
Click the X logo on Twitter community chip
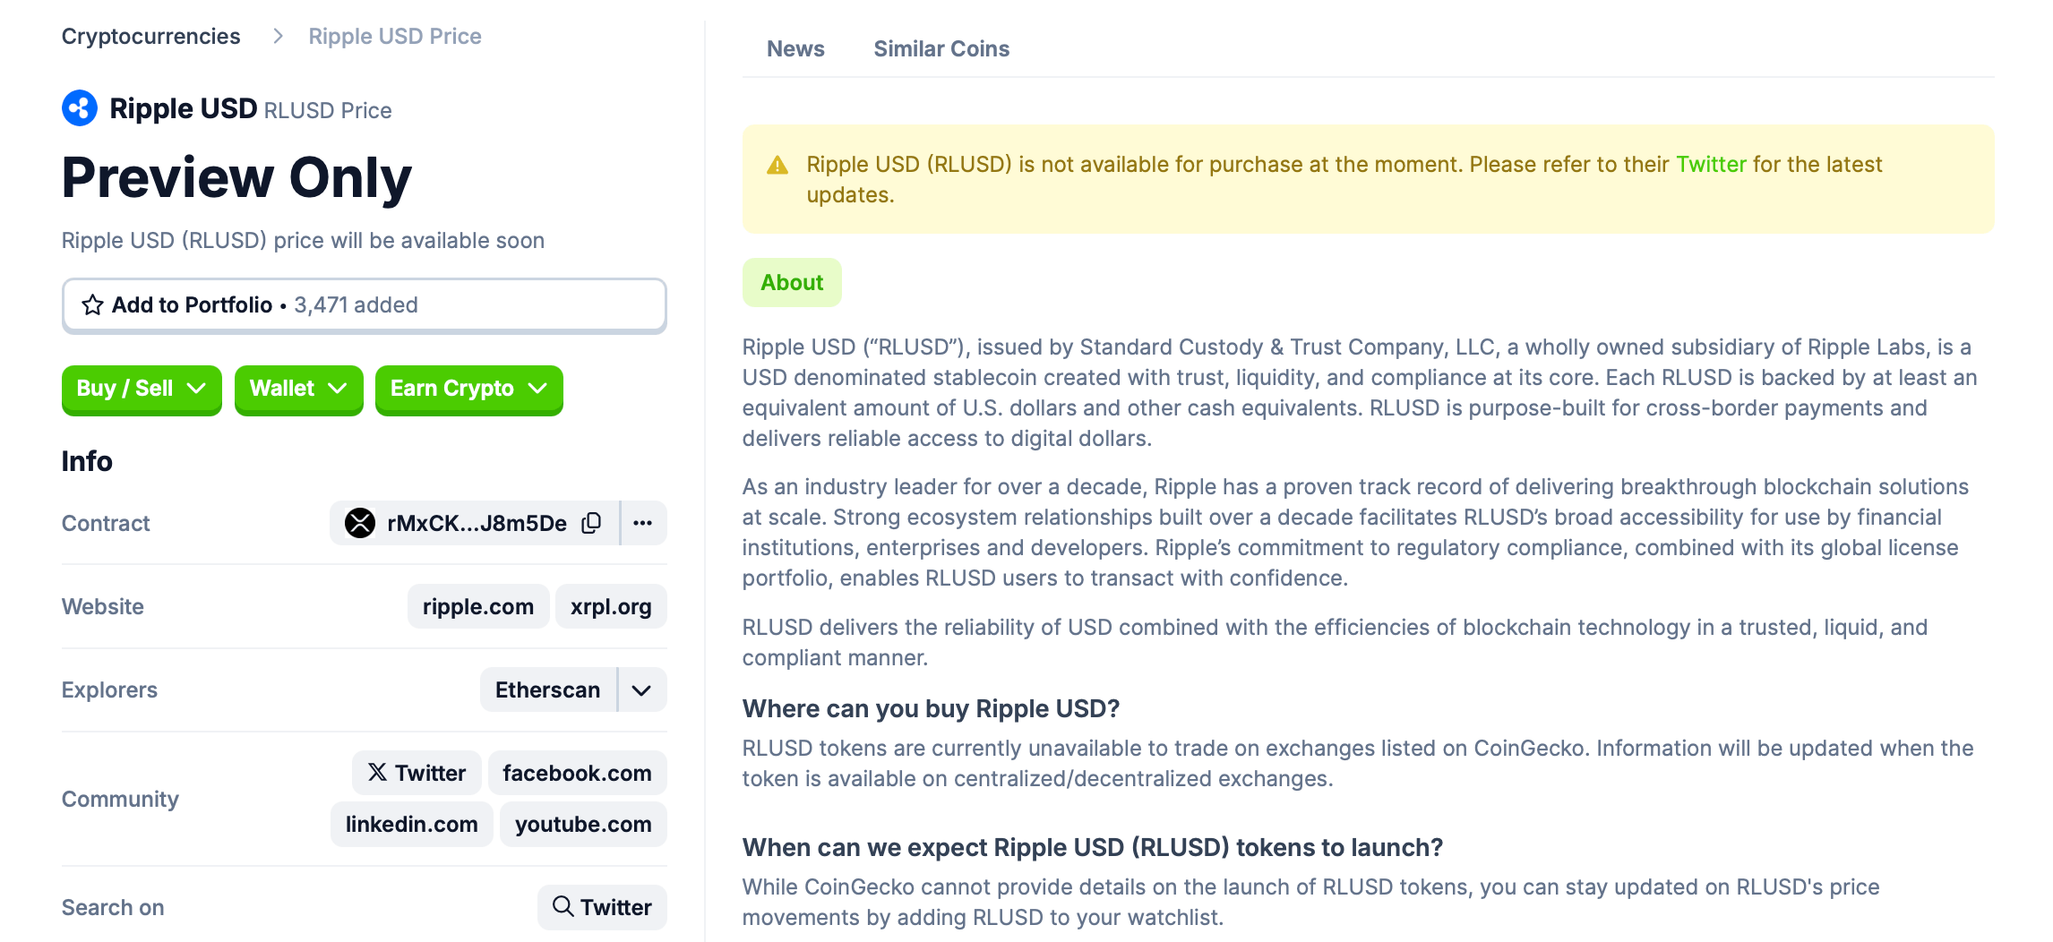(378, 773)
